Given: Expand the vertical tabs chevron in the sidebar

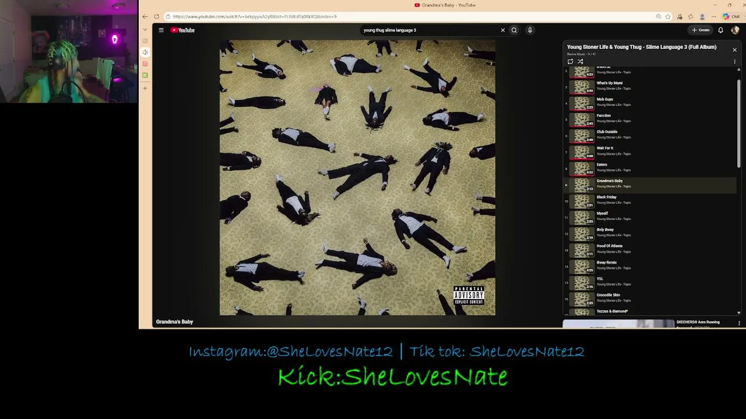Looking at the screenshot, I should tap(145, 30).
